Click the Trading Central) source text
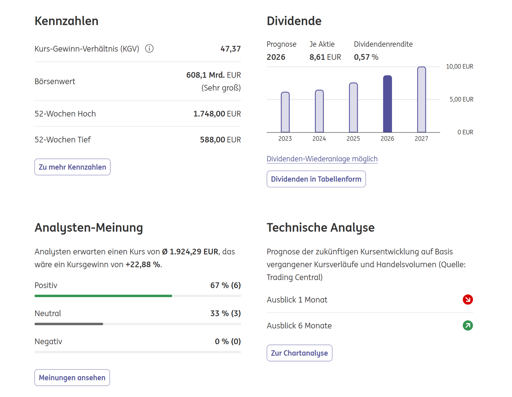This screenshot has height=397, width=512. tap(295, 277)
